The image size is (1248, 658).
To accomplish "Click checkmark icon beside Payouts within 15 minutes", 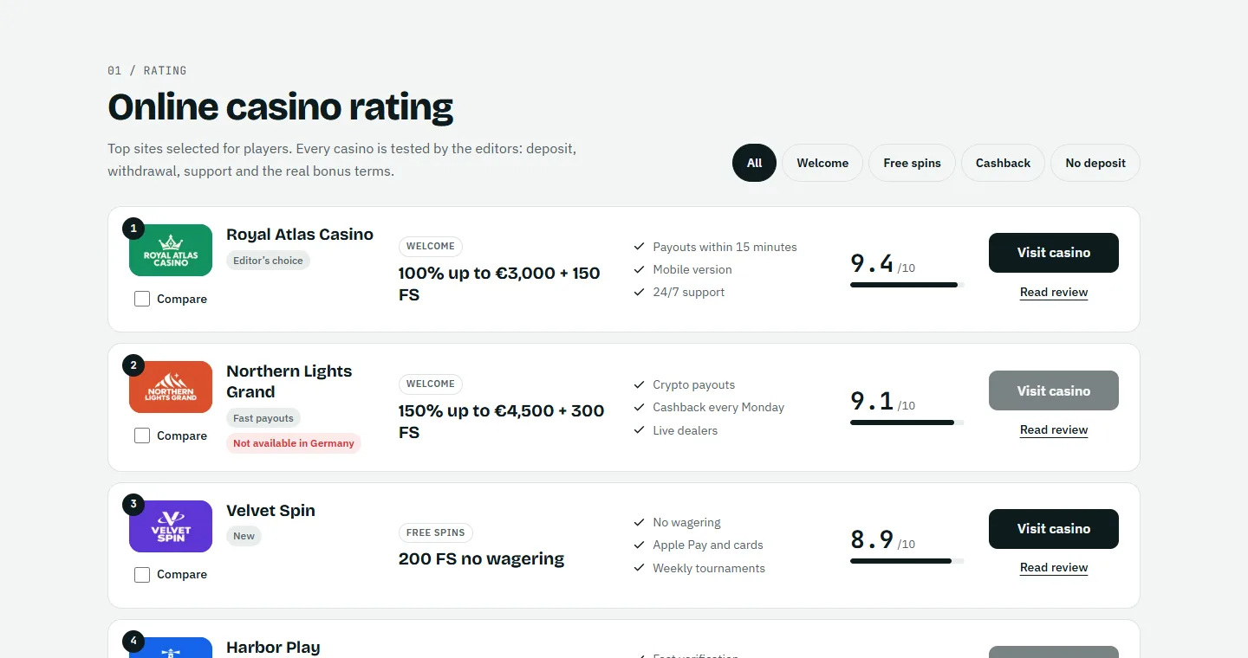I will 640,247.
